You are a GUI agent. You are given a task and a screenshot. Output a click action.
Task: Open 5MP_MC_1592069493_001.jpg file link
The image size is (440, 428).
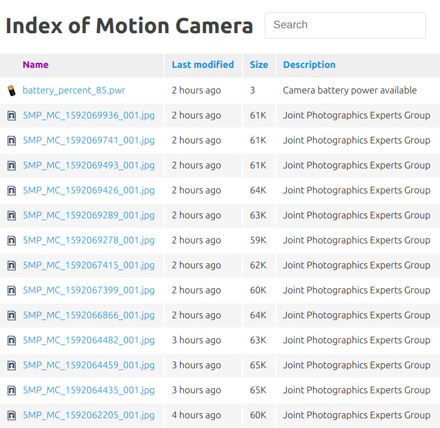click(x=88, y=165)
